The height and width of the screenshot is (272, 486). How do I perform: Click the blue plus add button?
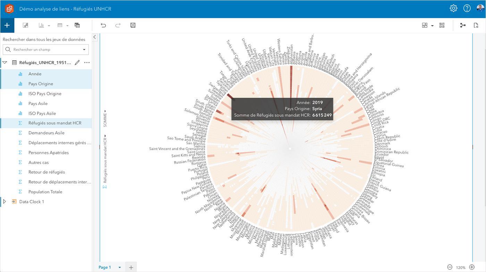click(7, 25)
